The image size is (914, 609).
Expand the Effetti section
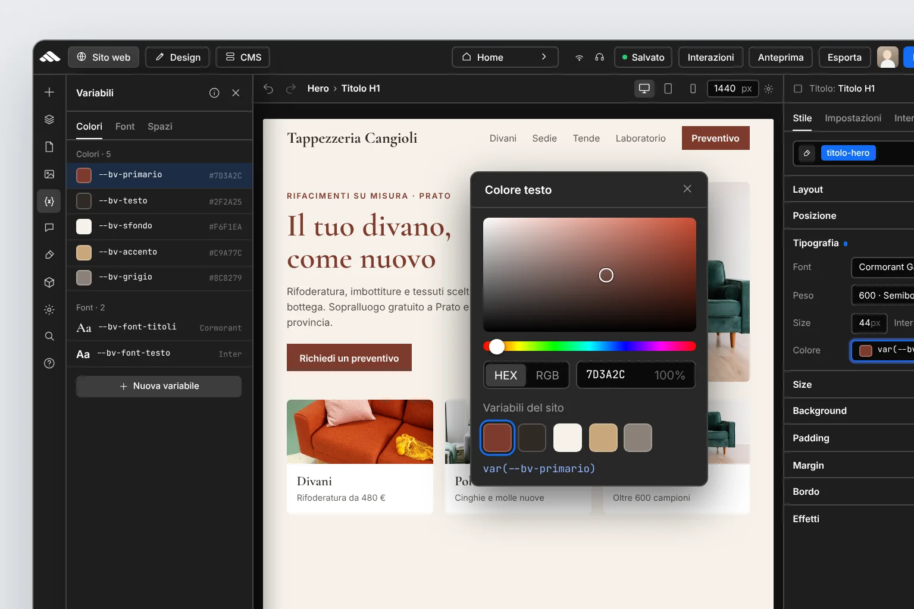[x=849, y=519]
